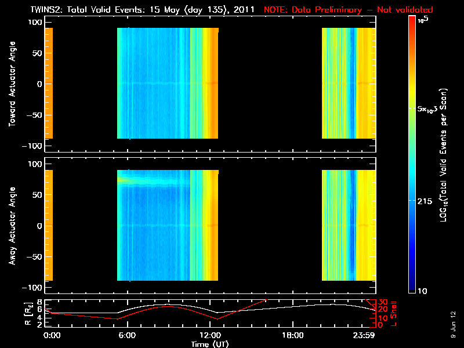Click the 18:00 time axis label
The image size is (464, 348).
293,335
